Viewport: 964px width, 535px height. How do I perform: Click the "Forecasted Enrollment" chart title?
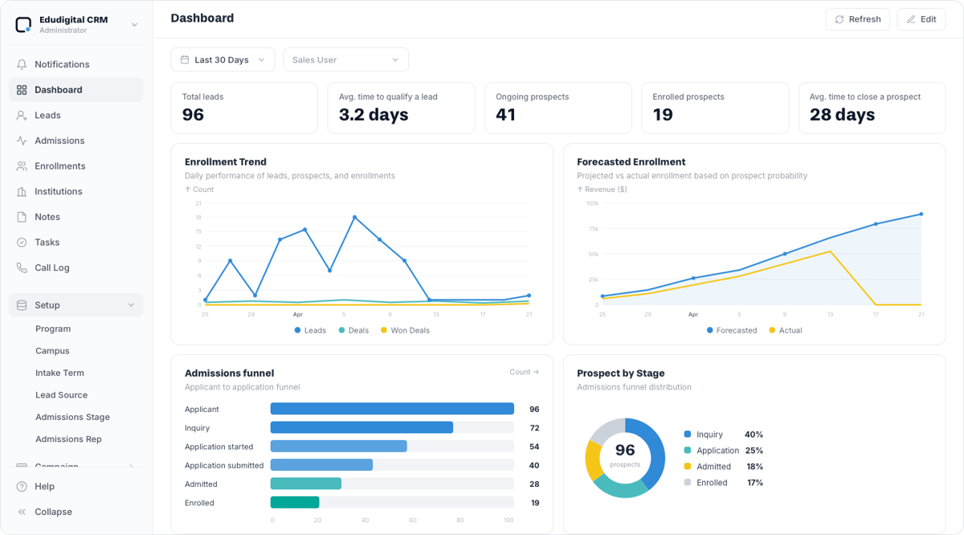(x=631, y=161)
